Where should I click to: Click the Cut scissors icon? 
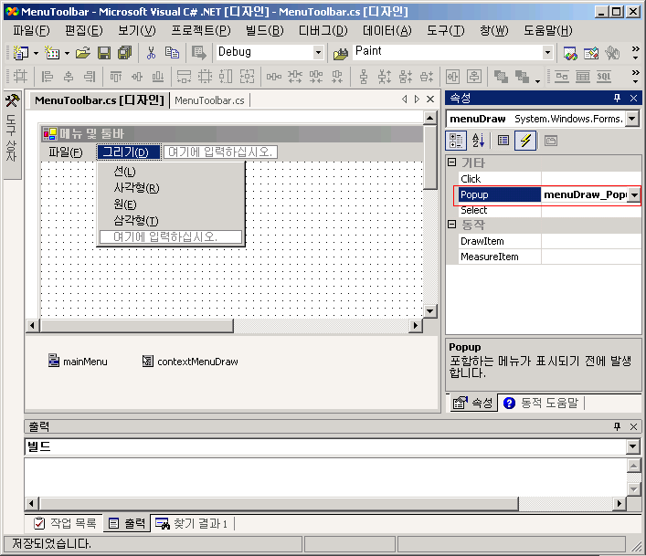click(151, 53)
